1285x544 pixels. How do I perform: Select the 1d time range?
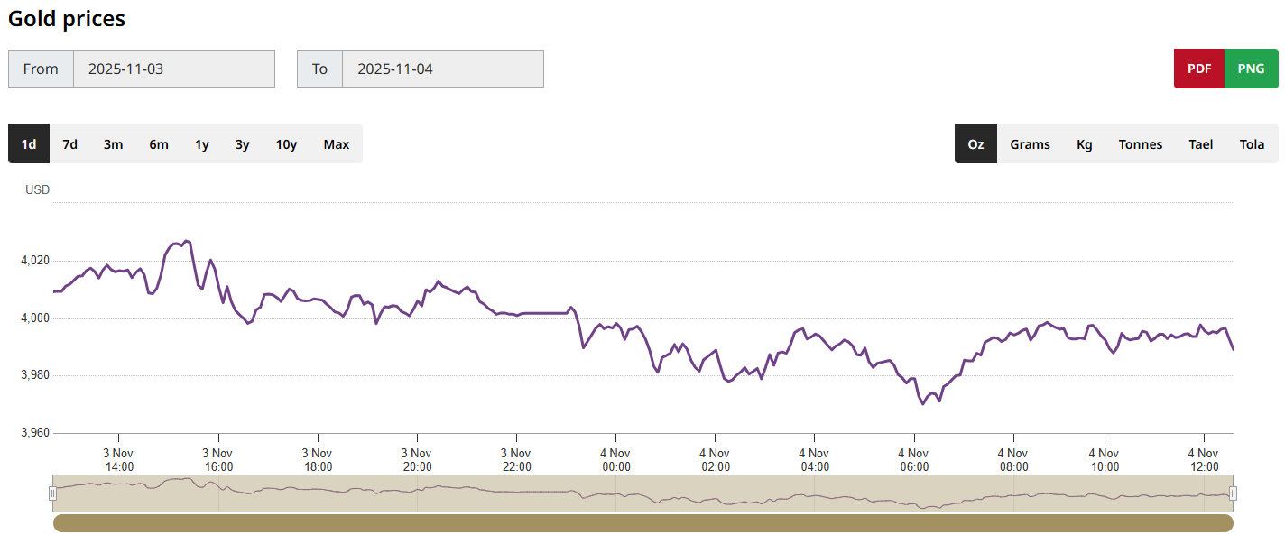pyautogui.click(x=29, y=144)
